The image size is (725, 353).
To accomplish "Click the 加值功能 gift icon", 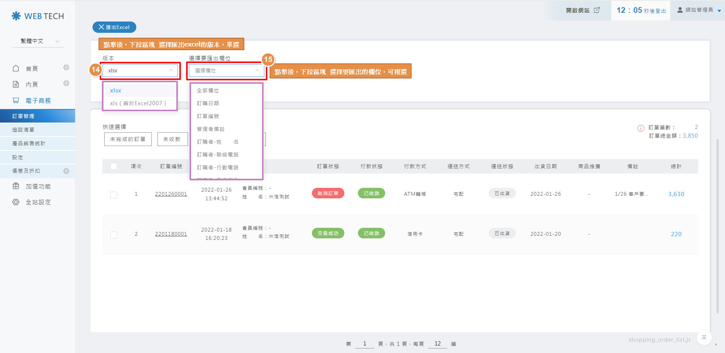I will click(16, 186).
